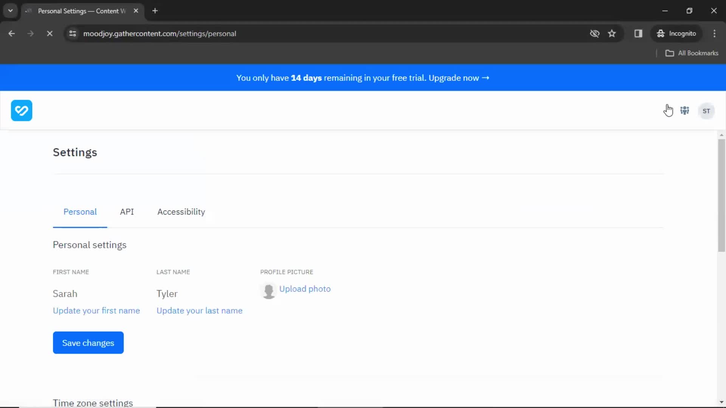Click the scrollbar down arrow
This screenshot has height=408, width=726.
pyautogui.click(x=721, y=402)
